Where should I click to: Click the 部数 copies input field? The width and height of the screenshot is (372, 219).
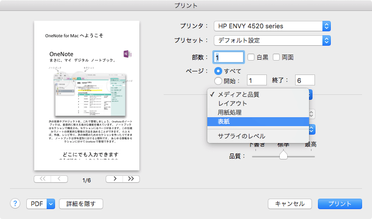click(229, 57)
